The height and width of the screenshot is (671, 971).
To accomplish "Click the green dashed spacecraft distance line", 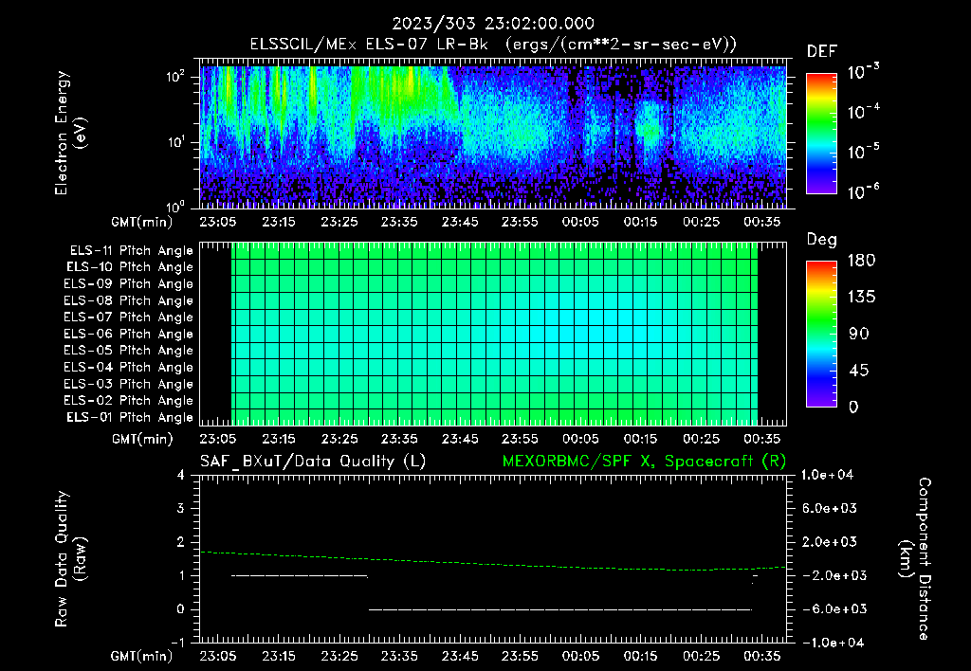I will click(493, 563).
